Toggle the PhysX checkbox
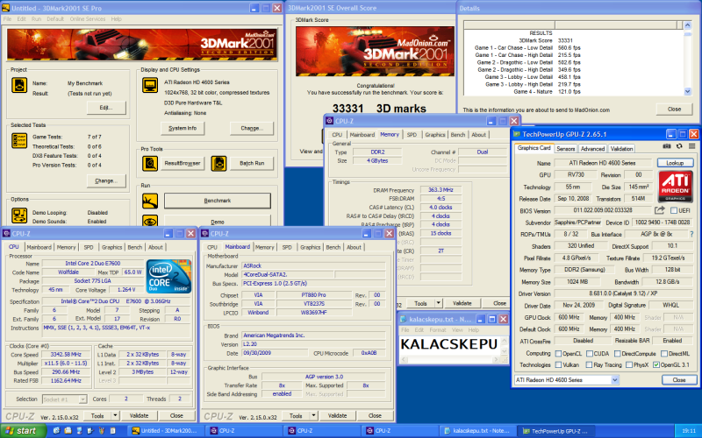The width and height of the screenshot is (702, 438). coord(629,364)
